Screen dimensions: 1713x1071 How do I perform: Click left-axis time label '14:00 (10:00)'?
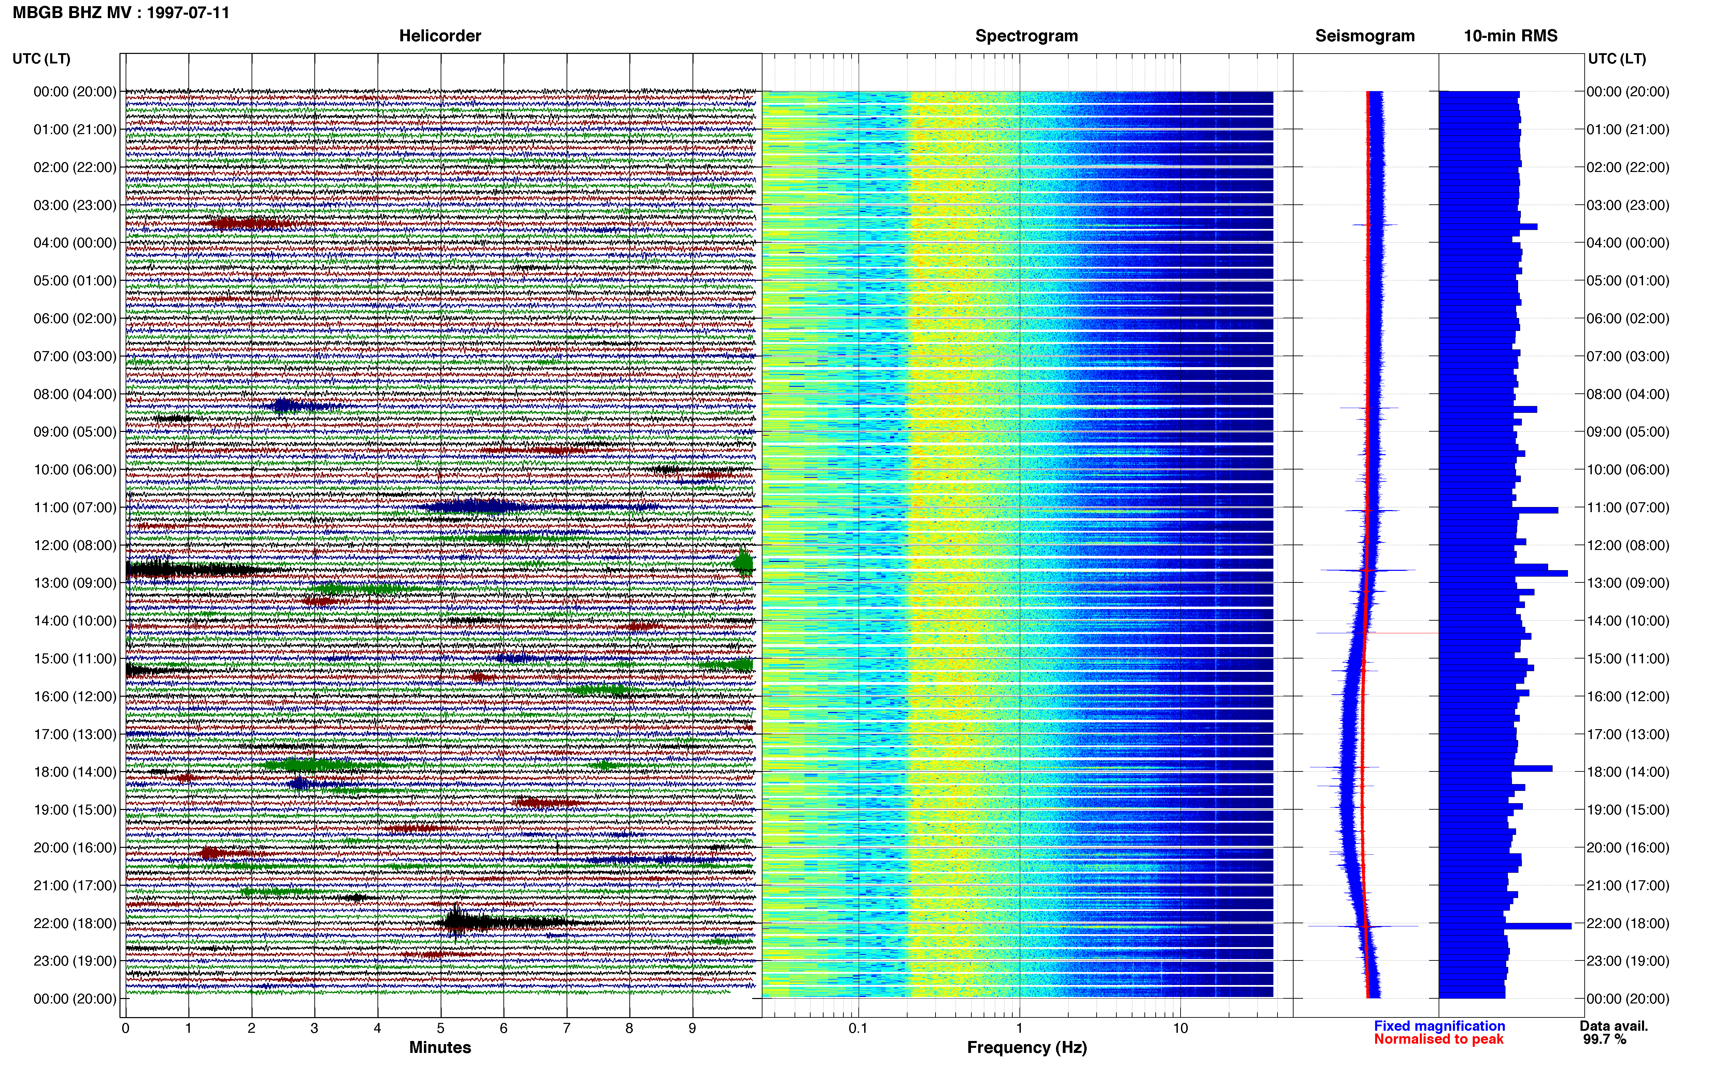pos(75,621)
